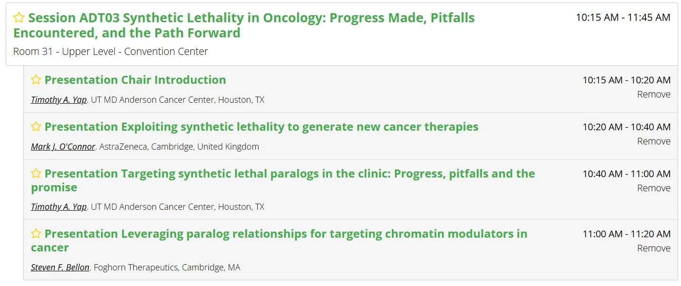Image resolution: width=681 pixels, height=286 pixels.
Task: Remove the Exploiting synthetic lethality presentation
Action: (653, 141)
